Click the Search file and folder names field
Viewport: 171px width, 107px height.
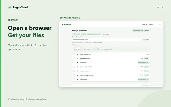coord(107,40)
